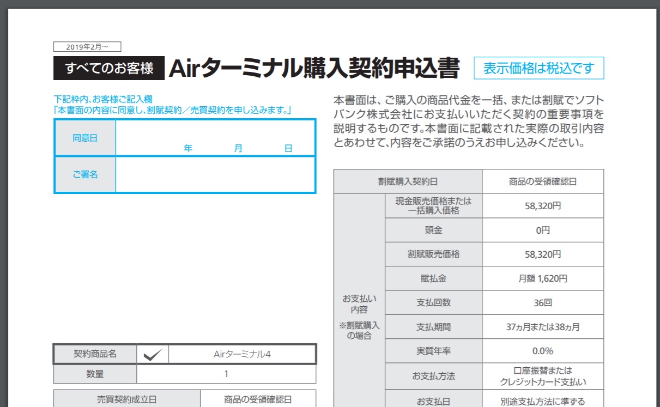
Task: Click the 0円 down payment value
Action: tap(543, 230)
